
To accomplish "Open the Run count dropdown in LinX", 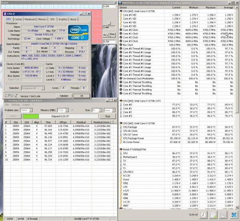I will (100, 110).
